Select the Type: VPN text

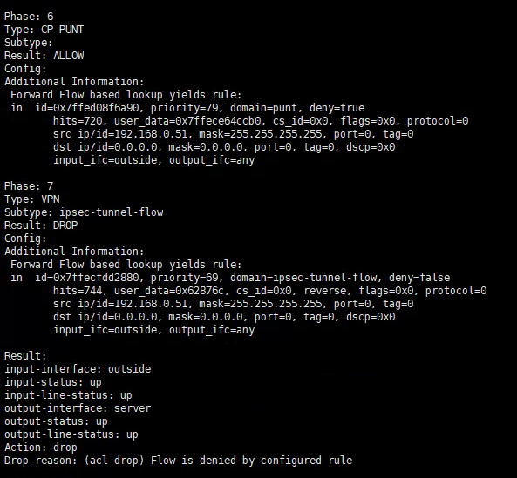32,199
